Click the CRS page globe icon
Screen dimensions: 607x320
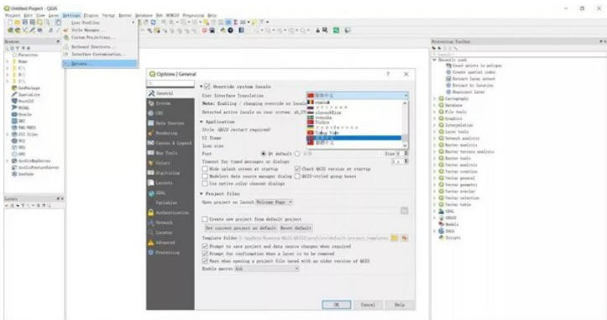(151, 113)
